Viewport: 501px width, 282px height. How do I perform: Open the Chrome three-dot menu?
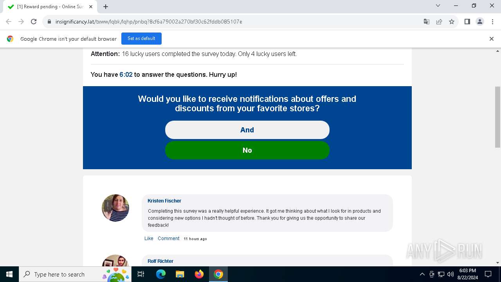492,22
